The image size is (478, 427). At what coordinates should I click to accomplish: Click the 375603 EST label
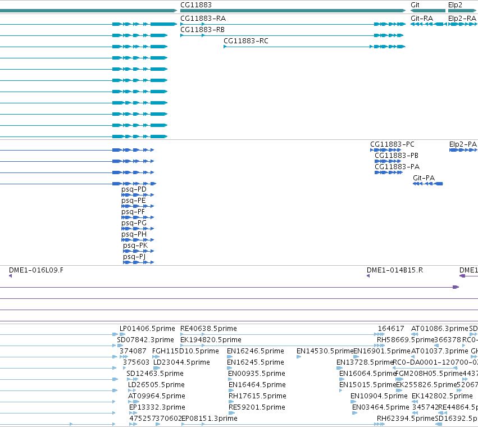[x=136, y=362]
